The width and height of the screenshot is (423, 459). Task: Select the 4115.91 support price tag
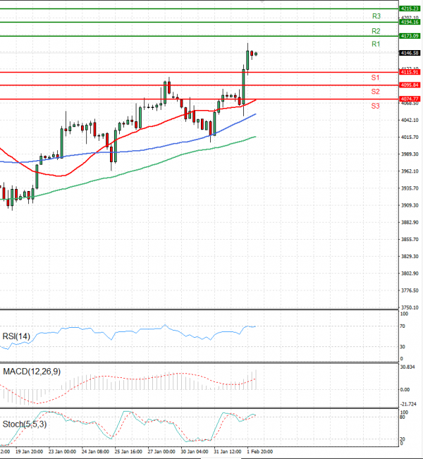pos(410,72)
